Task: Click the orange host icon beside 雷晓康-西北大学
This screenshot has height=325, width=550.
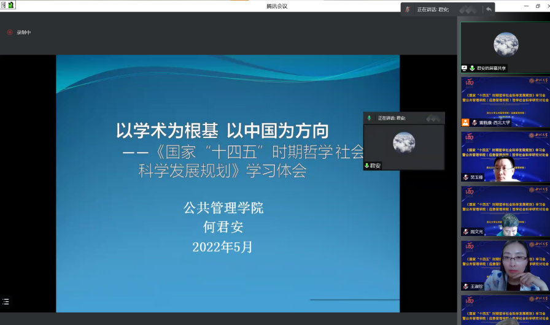Action: (x=465, y=123)
